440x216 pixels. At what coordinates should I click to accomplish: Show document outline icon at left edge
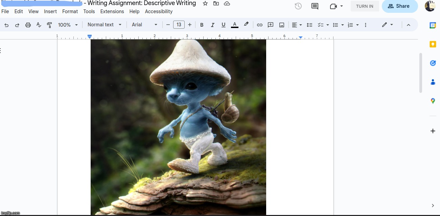pos(1,51)
